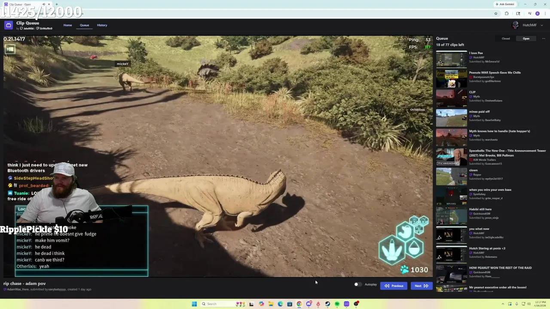Open the 'Hutch Staring at penis <3' clip
The height and width of the screenshot is (309, 550).
(x=487, y=248)
